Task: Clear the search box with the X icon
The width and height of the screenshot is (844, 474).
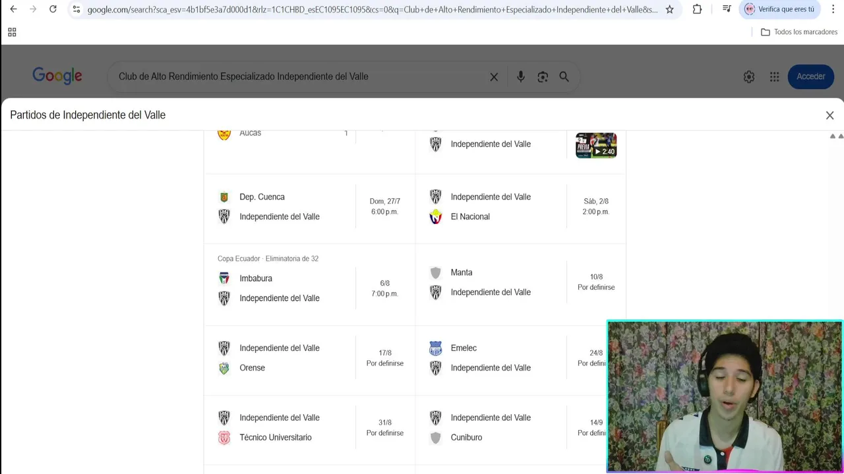Action: click(494, 77)
